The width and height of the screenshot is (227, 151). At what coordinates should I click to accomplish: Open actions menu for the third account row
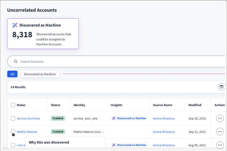pyautogui.click(x=220, y=145)
